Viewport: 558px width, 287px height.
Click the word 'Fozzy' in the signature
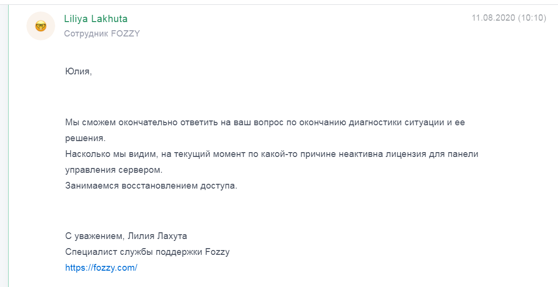coord(217,252)
